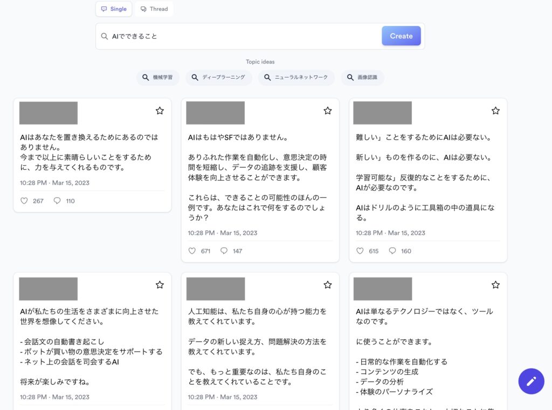
Task: Star the tweet starting 'AIはもはやSFではありません'
Action: point(327,110)
